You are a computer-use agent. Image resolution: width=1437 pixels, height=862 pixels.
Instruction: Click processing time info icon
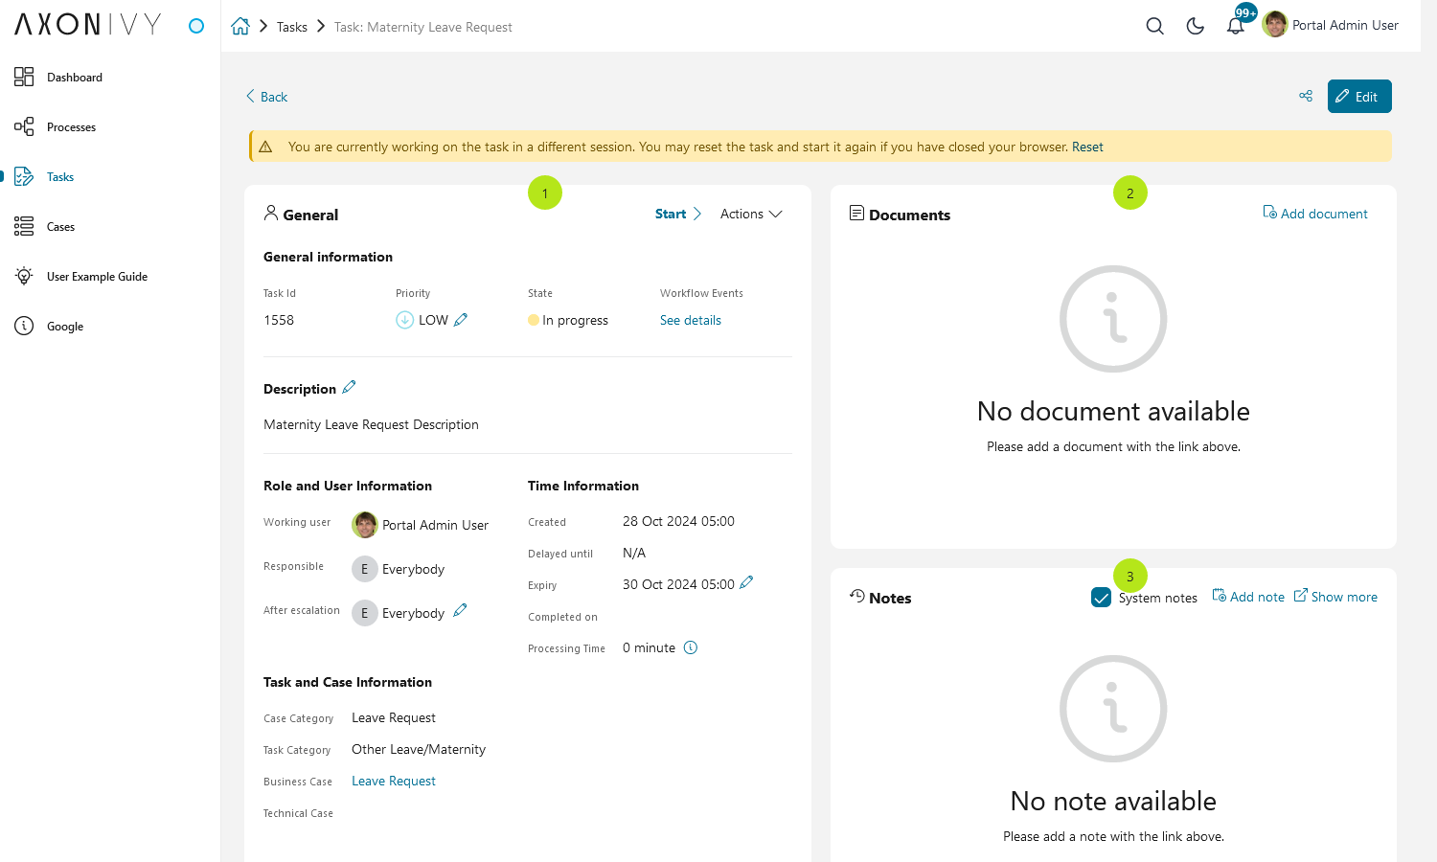pos(691,647)
